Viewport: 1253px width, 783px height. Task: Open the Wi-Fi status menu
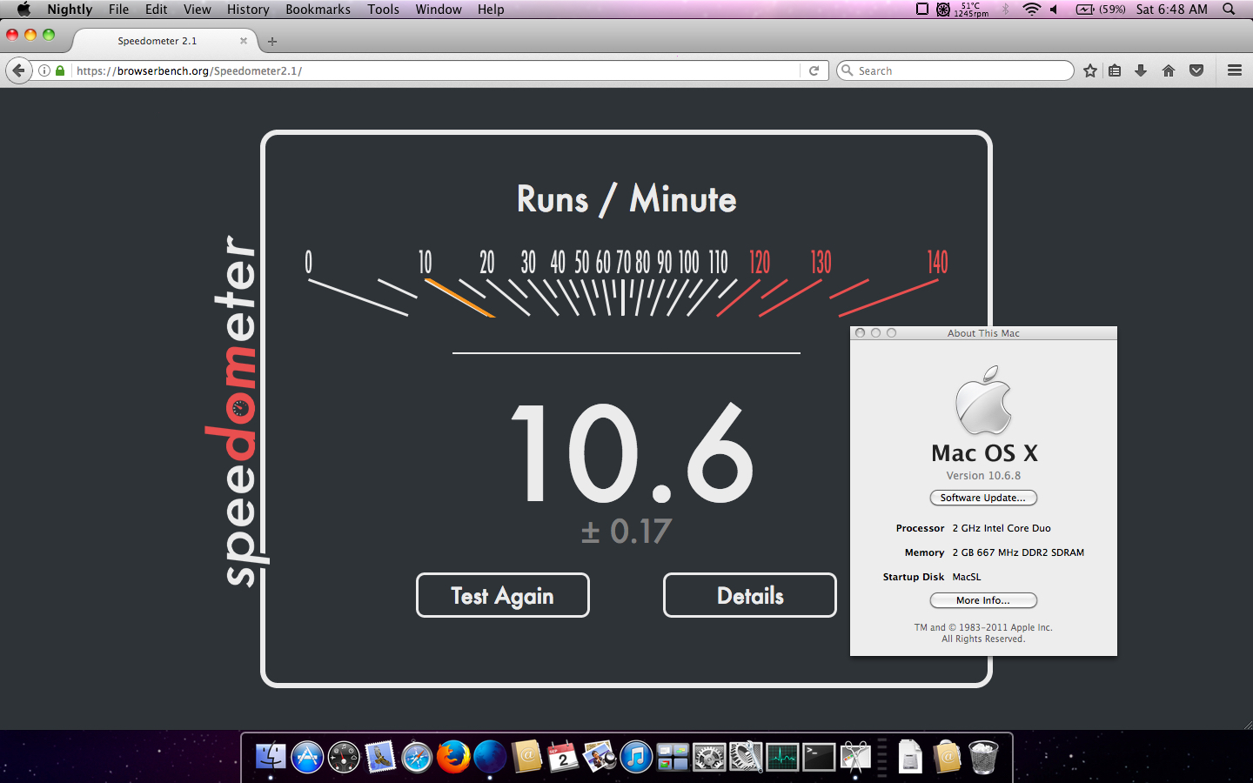coord(1031,9)
